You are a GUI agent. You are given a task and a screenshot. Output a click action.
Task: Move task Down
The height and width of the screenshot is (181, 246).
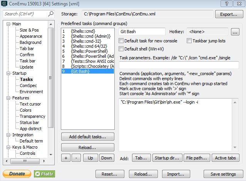[x=107, y=158]
